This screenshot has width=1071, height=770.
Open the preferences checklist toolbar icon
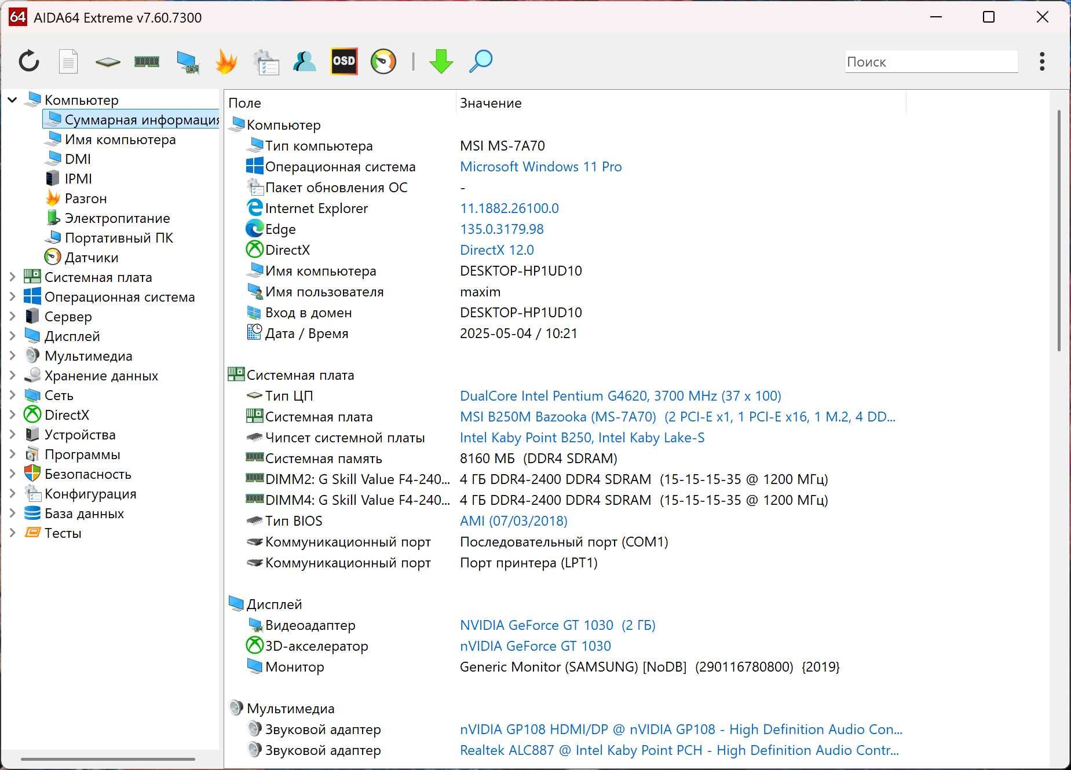coord(266,62)
